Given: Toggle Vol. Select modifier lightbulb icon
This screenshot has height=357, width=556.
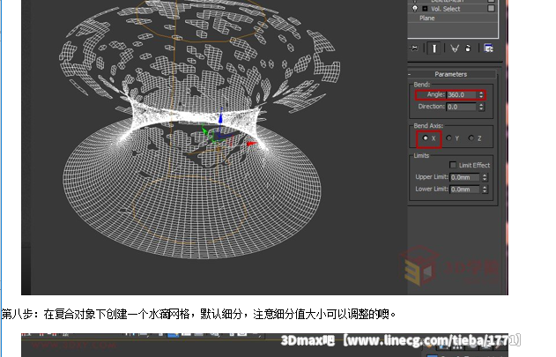Looking at the screenshot, I should 415,9.
